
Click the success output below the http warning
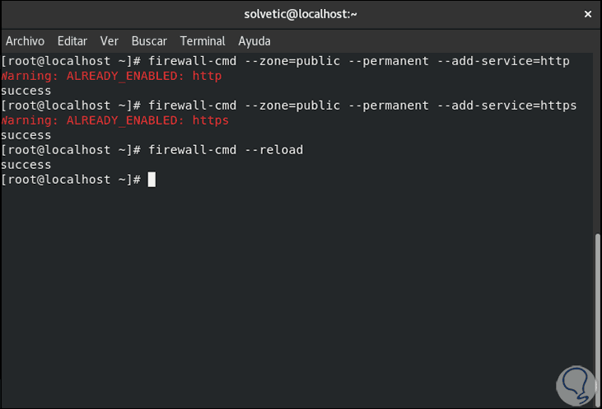tap(26, 91)
